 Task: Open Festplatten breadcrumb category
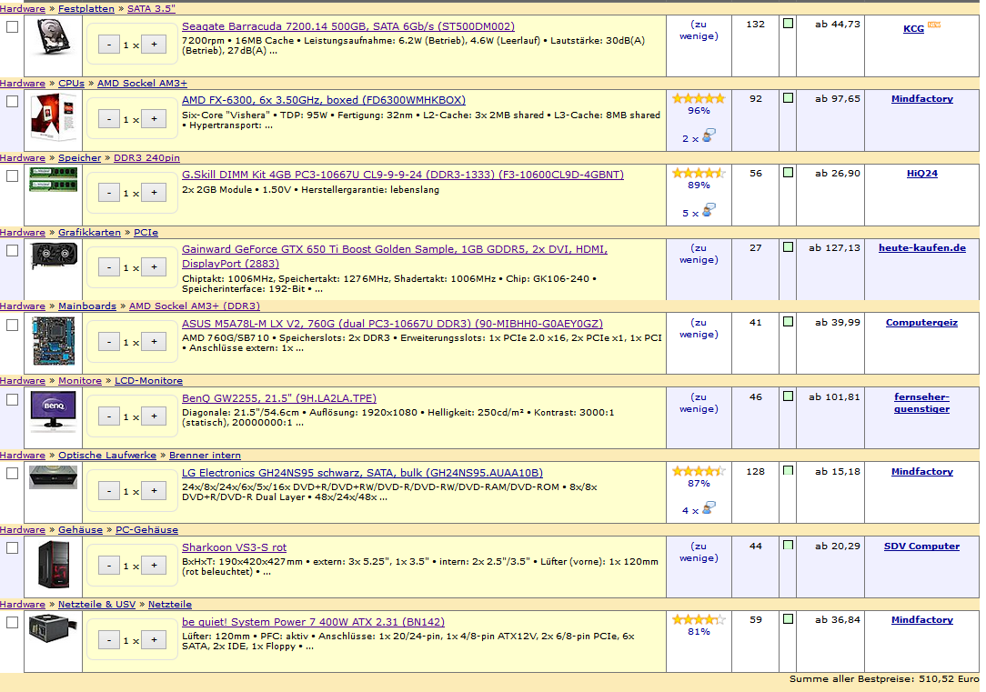click(86, 9)
